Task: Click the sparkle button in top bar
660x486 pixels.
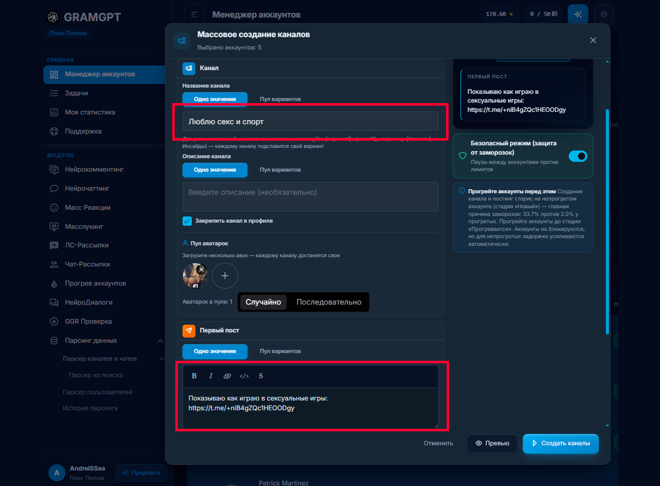Action: click(578, 14)
